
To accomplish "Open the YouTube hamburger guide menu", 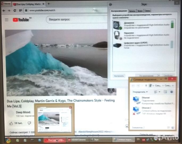I will [7, 20].
